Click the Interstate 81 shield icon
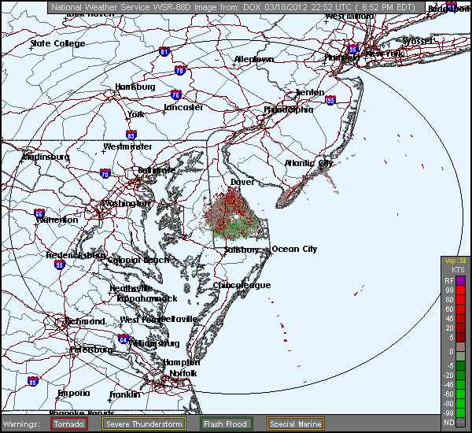 (164, 52)
